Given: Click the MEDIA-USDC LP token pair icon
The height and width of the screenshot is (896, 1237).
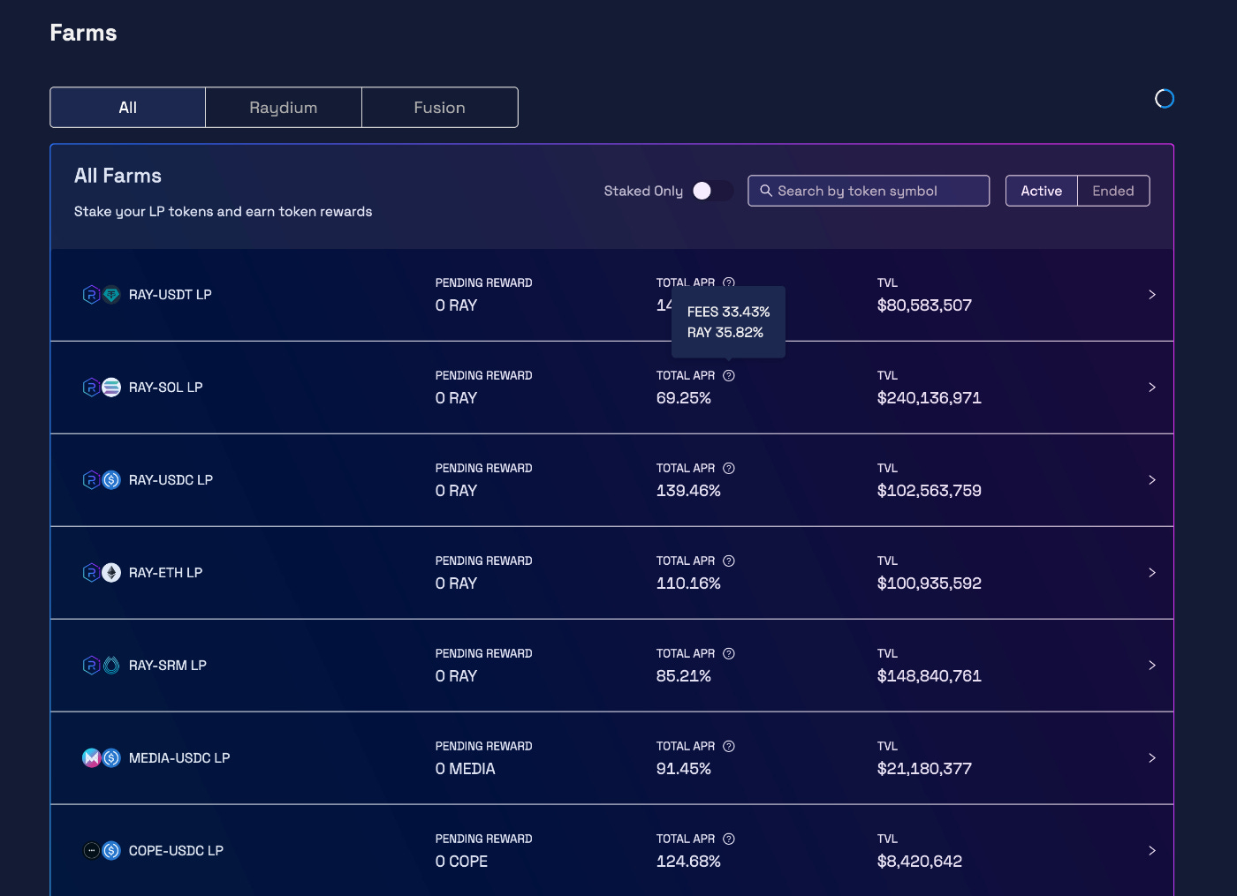Looking at the screenshot, I should point(101,758).
